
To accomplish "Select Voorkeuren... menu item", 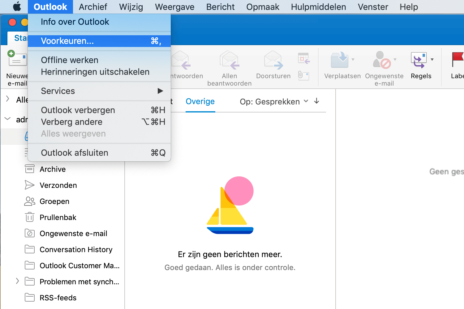I will point(99,41).
